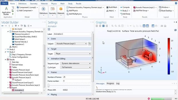Collapse the Scene section

pos(48,39)
